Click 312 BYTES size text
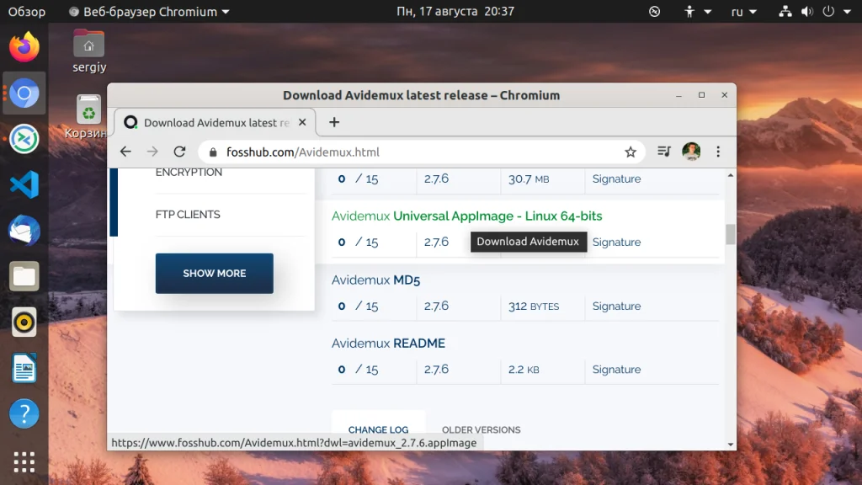 coord(533,306)
